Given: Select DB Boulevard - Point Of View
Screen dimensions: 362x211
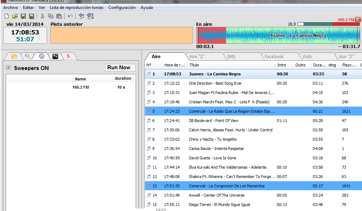Looking at the screenshot, I should 253,121.
